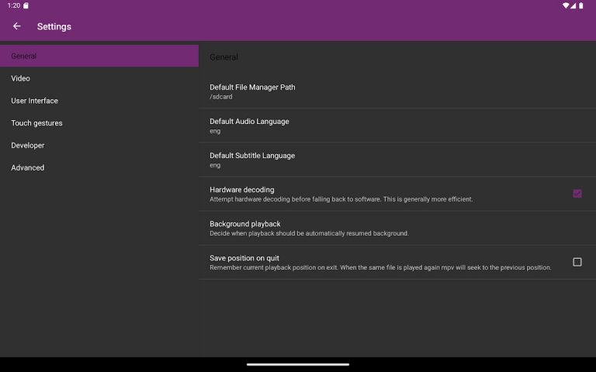Disable the Hardware decoding checkbox
The width and height of the screenshot is (596, 372).
[x=577, y=194]
